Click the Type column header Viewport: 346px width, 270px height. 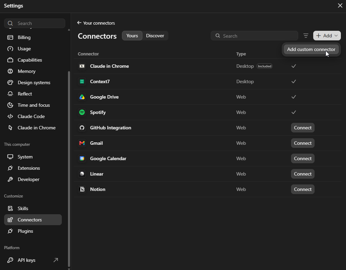point(241,54)
